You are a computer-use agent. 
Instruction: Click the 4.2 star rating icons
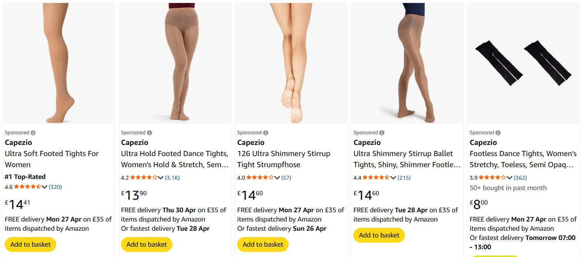(144, 177)
